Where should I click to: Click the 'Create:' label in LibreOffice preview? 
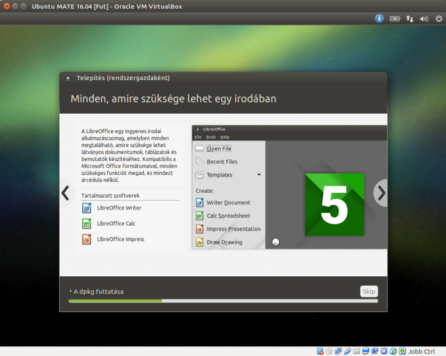click(x=205, y=191)
